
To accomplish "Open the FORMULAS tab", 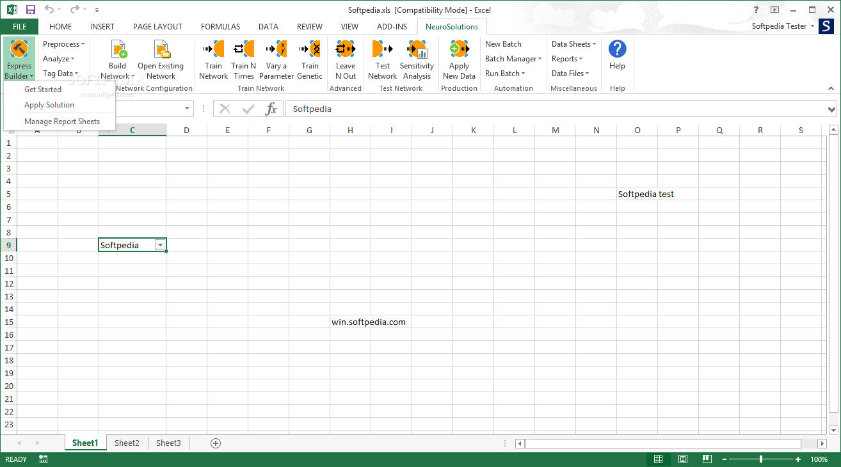I will pos(220,27).
